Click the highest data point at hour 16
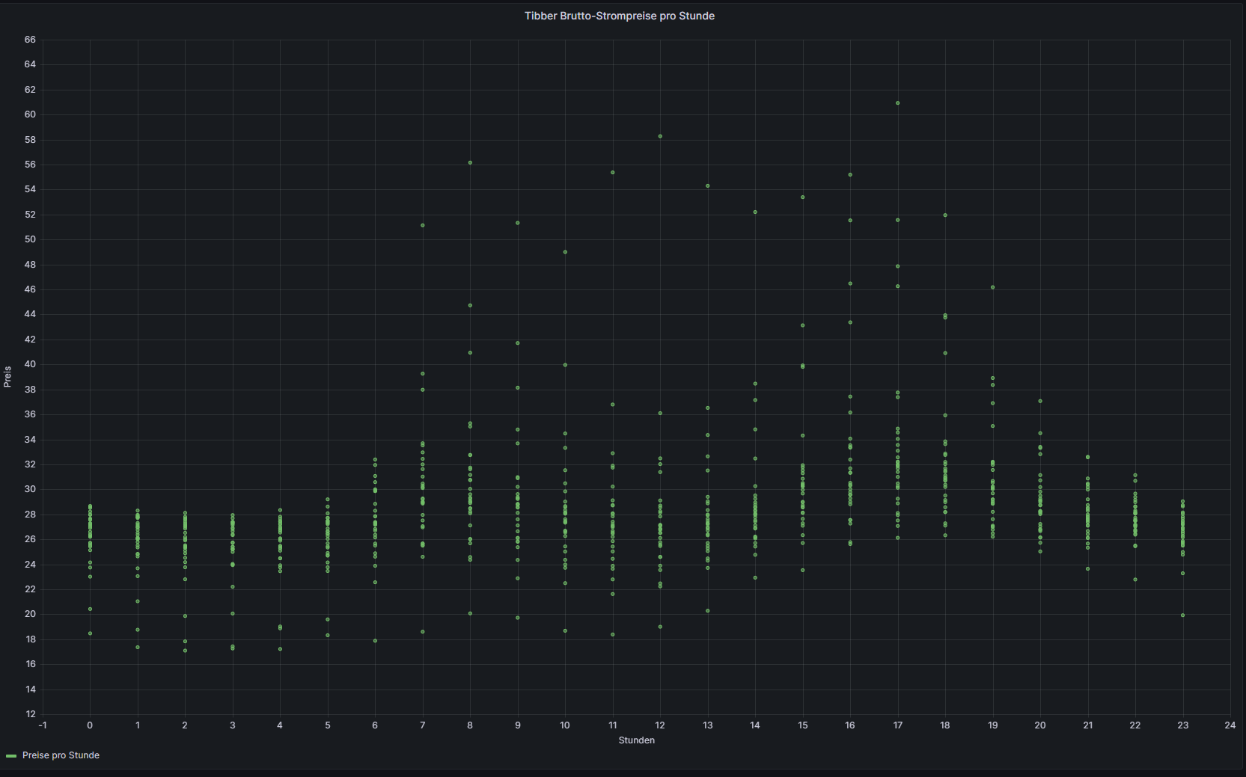 (x=850, y=175)
